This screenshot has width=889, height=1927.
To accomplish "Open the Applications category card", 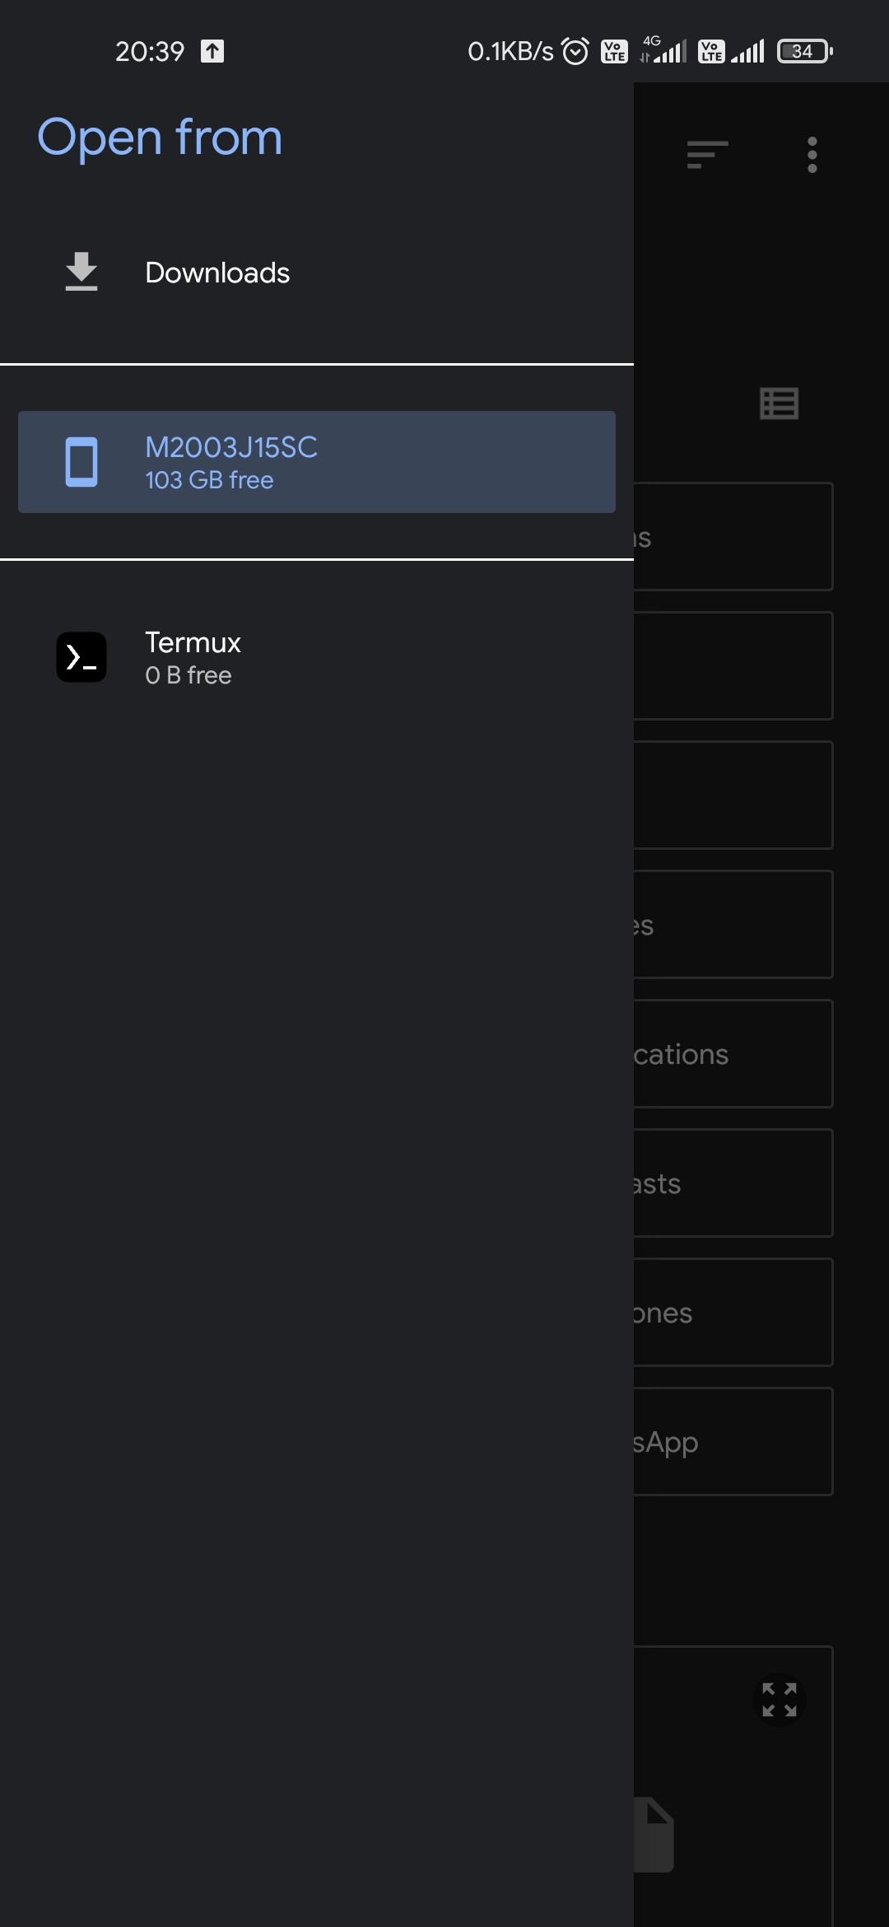I will point(731,1054).
